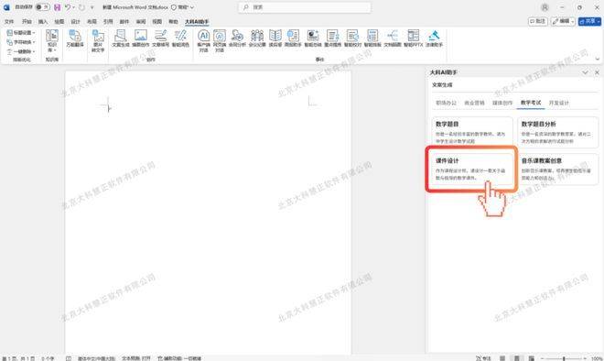Switch to the 开发设计 category tab
604x361 pixels.
click(x=558, y=103)
